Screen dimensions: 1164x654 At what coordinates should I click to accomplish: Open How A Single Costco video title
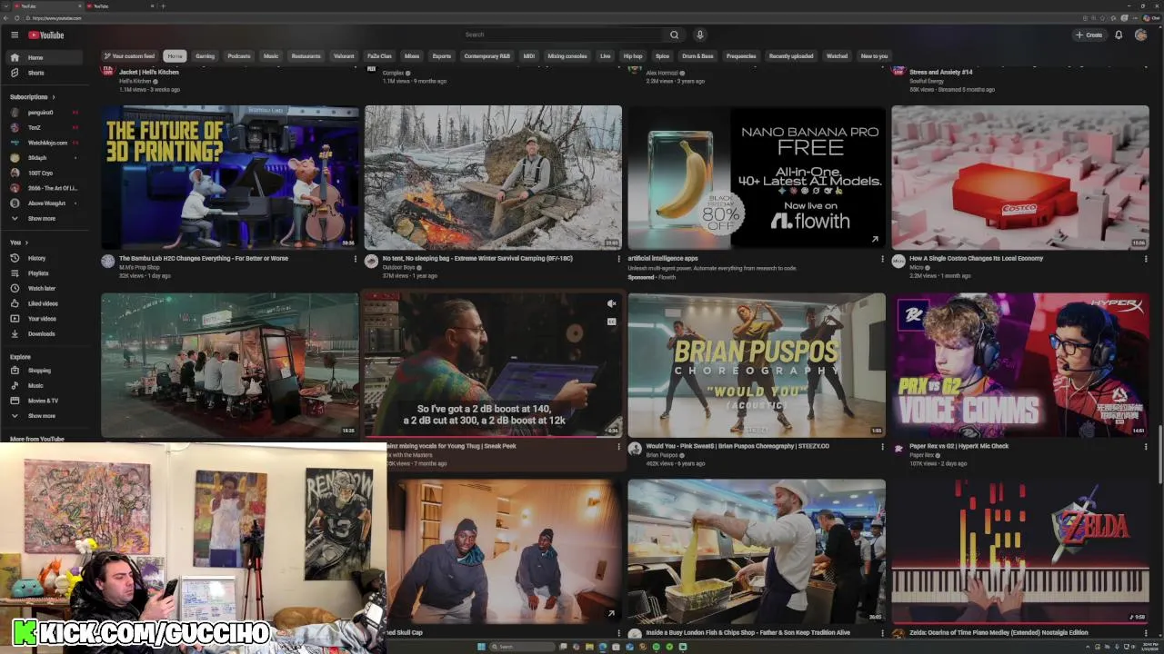click(x=977, y=258)
